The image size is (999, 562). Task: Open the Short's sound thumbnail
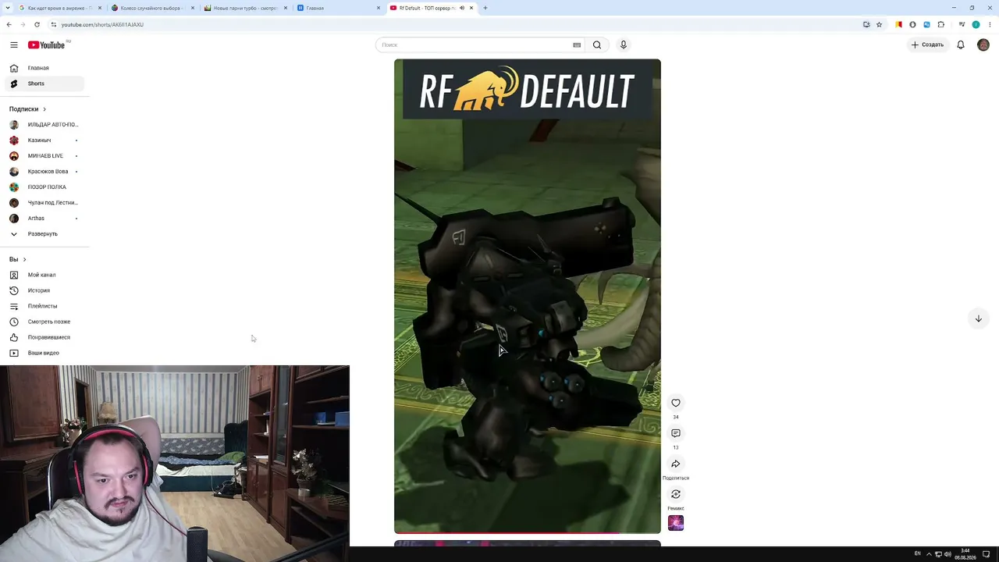pos(676,523)
